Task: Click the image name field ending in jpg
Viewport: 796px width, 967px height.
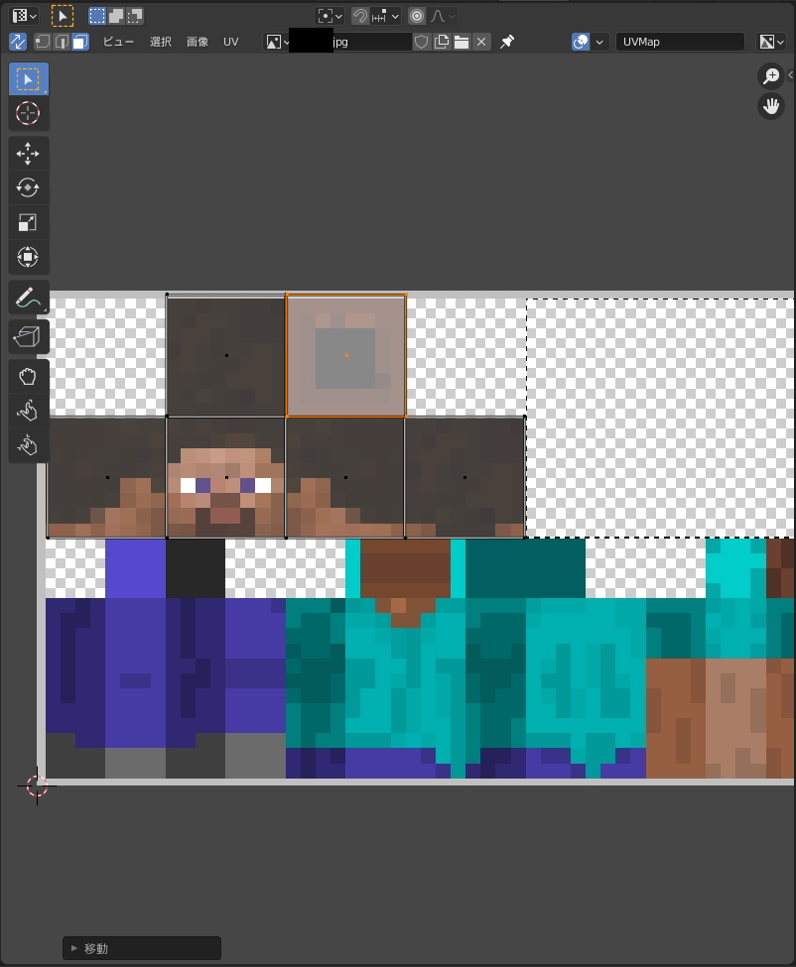Action: pos(350,42)
